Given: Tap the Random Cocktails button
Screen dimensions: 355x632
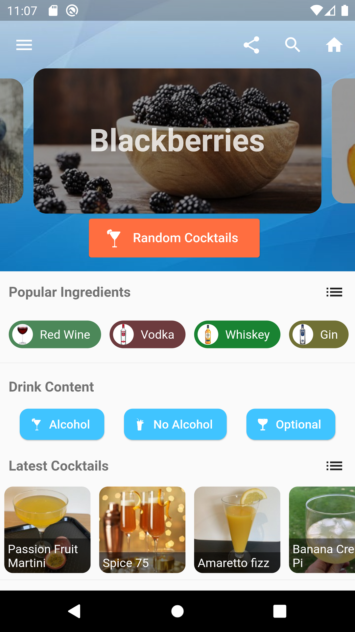Looking at the screenshot, I should pos(174,238).
